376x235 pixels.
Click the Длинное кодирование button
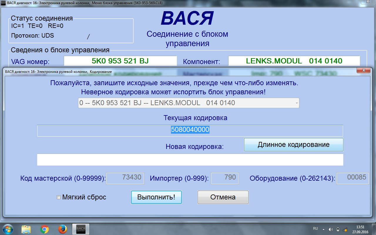(293, 145)
